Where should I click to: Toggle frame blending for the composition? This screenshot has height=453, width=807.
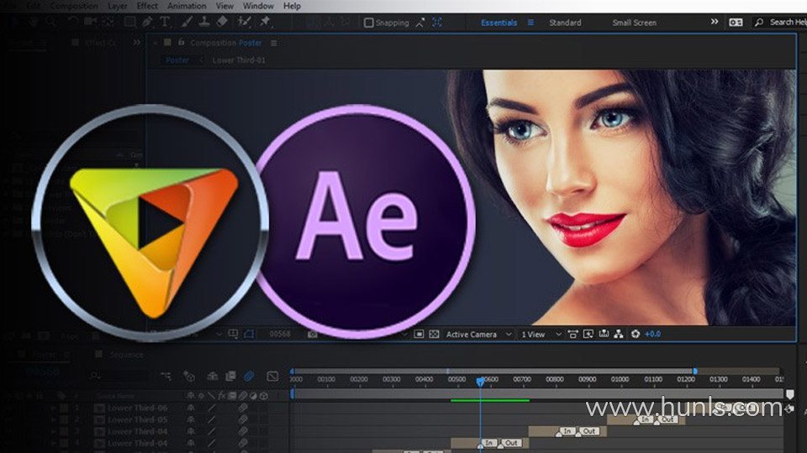(x=230, y=377)
